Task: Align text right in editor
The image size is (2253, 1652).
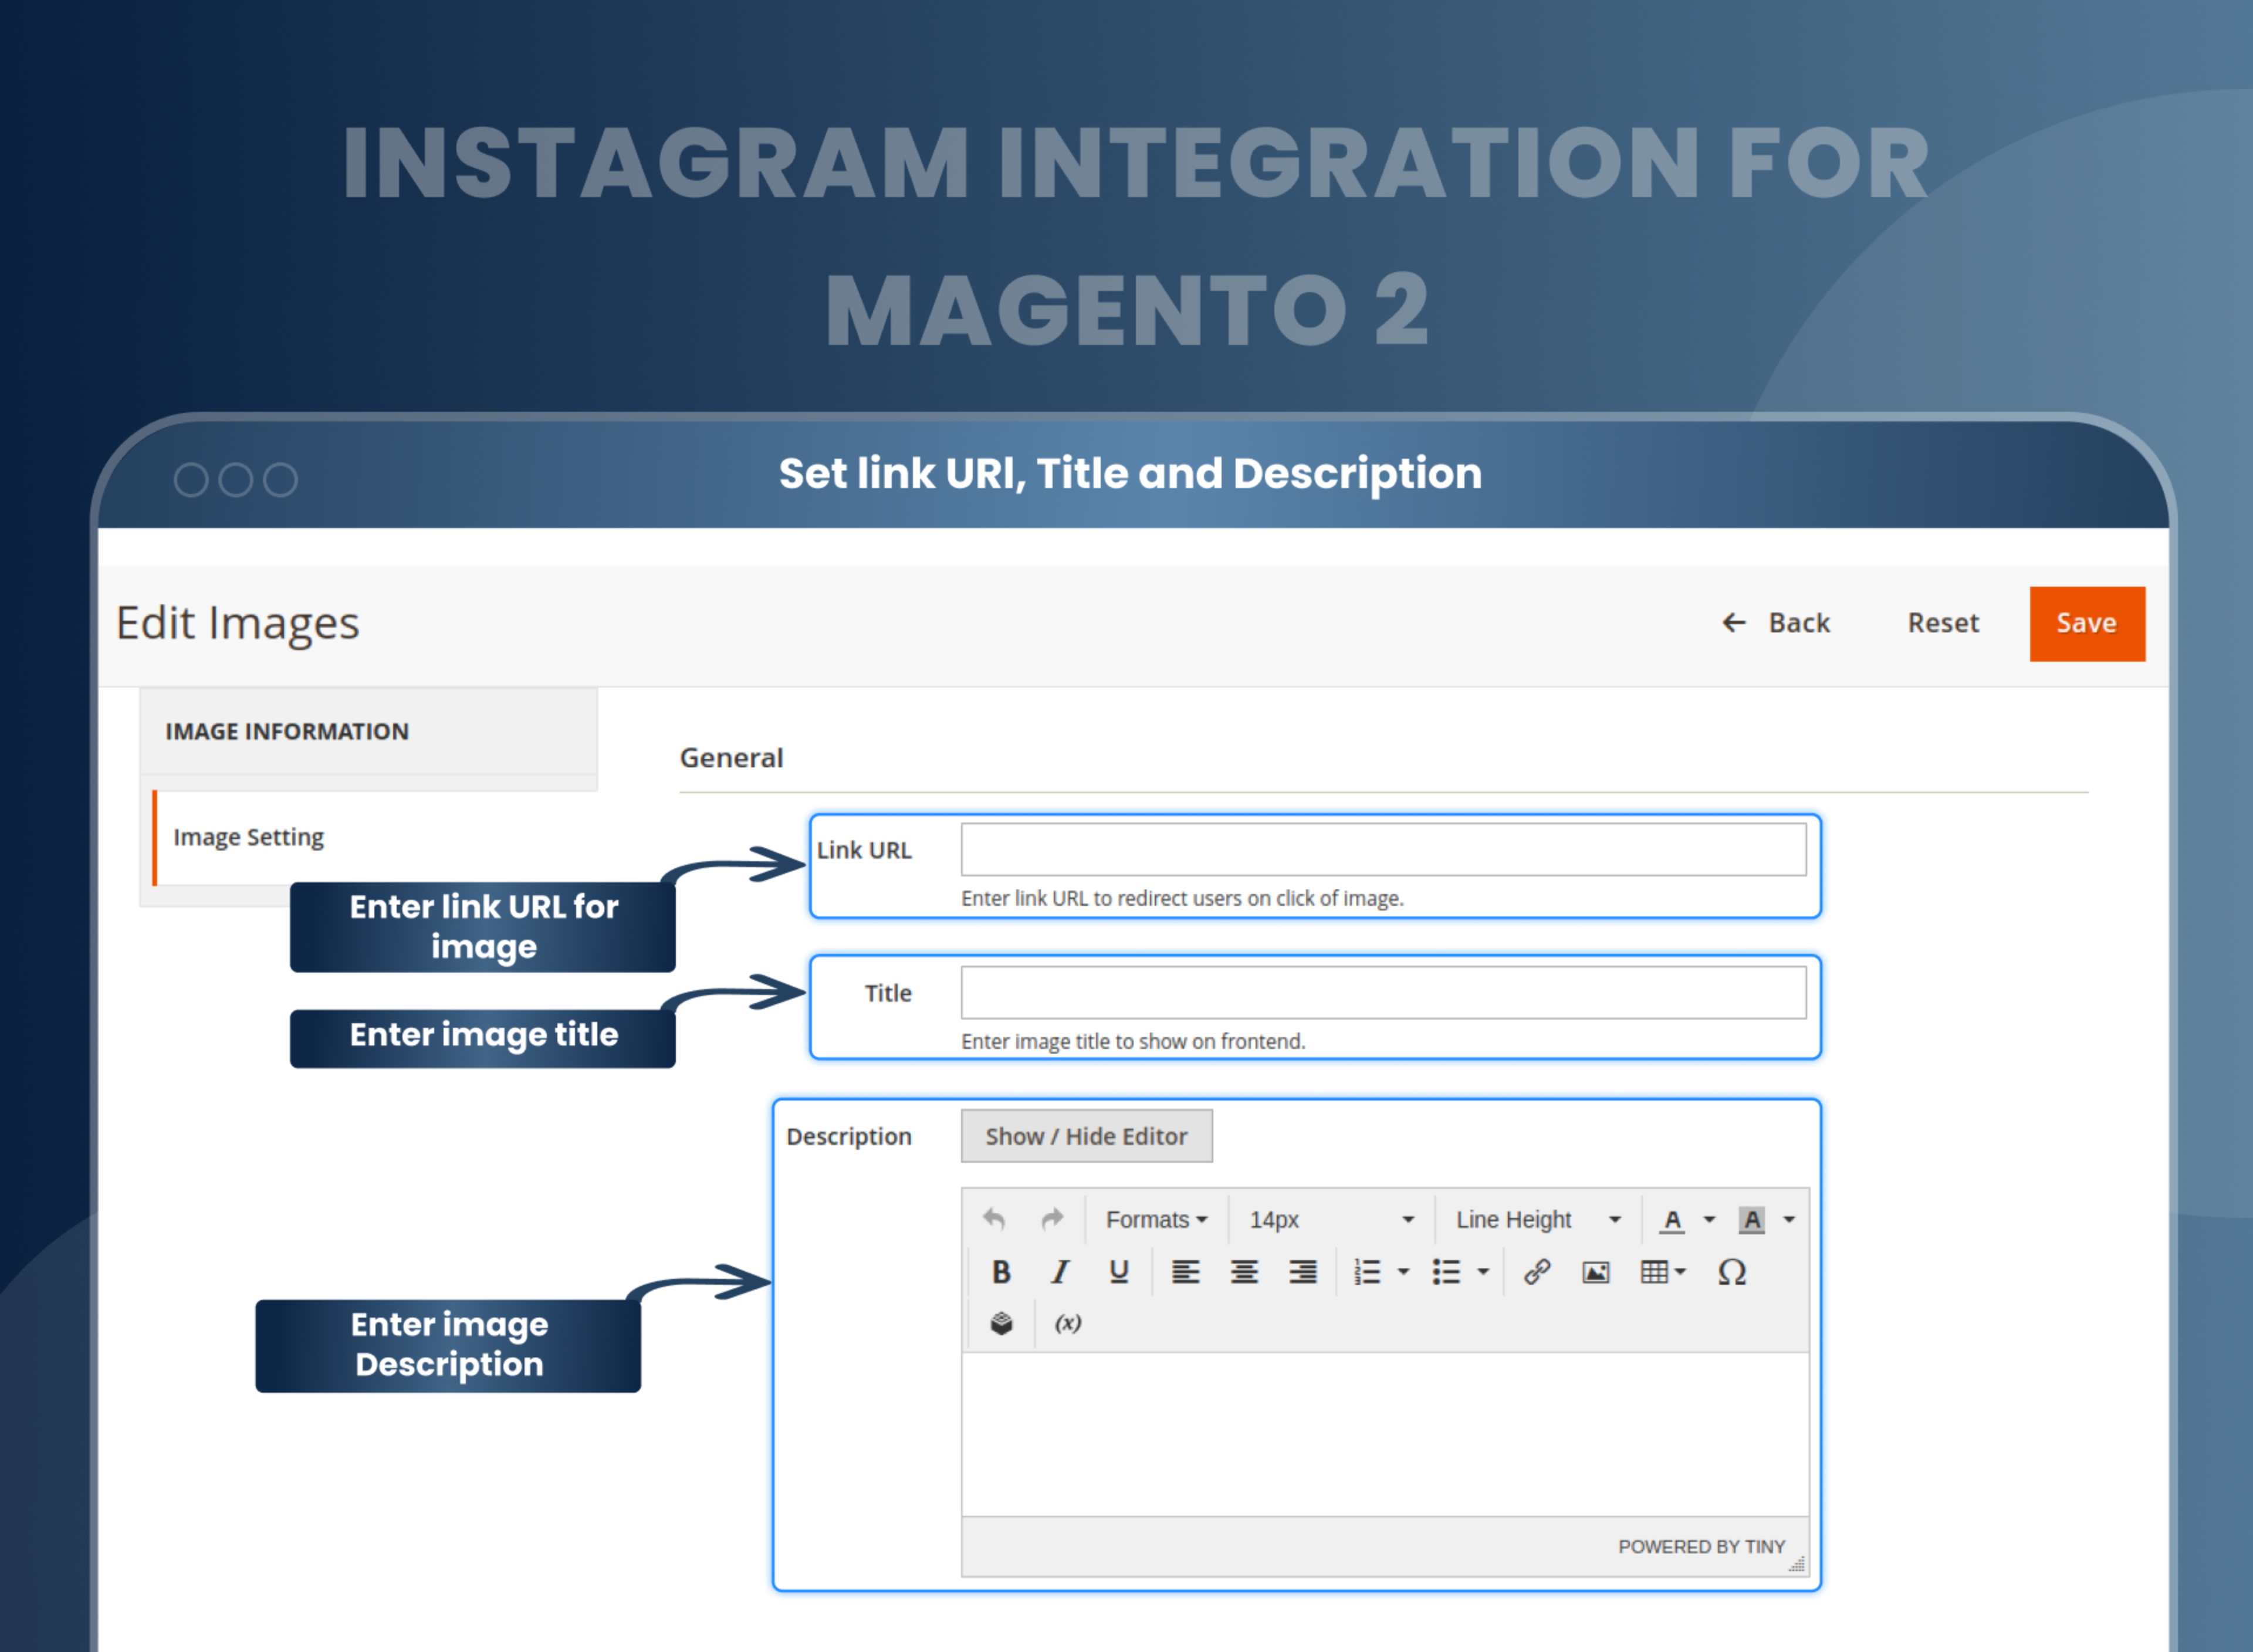Action: coord(1302,1272)
